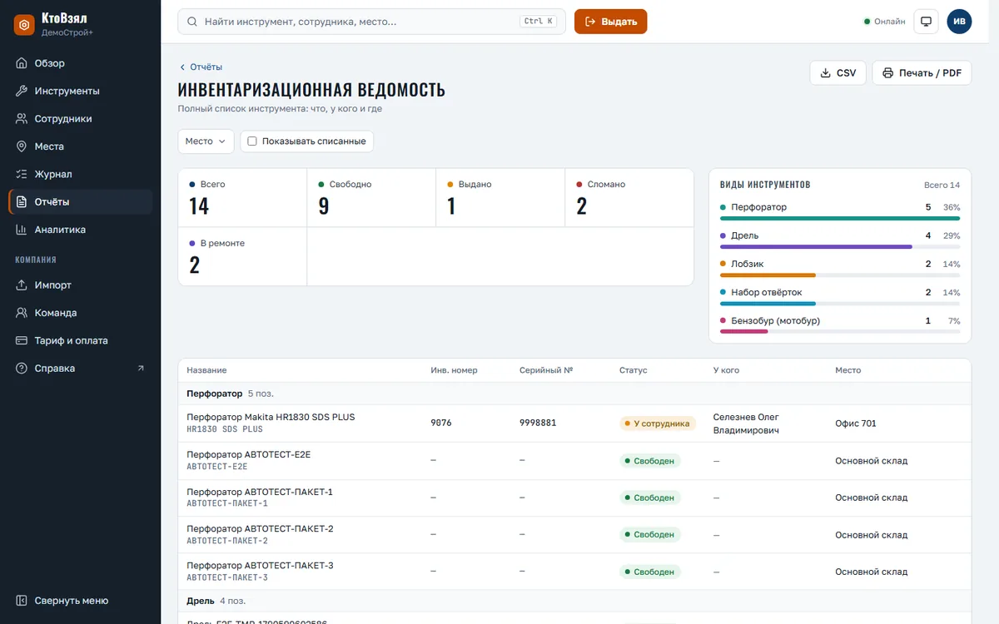Click the Журнал list icon
Screen dimensions: 999x624
tap(22, 174)
